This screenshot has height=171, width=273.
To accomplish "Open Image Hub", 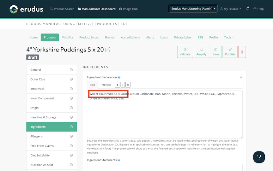I will tap(128, 9).
